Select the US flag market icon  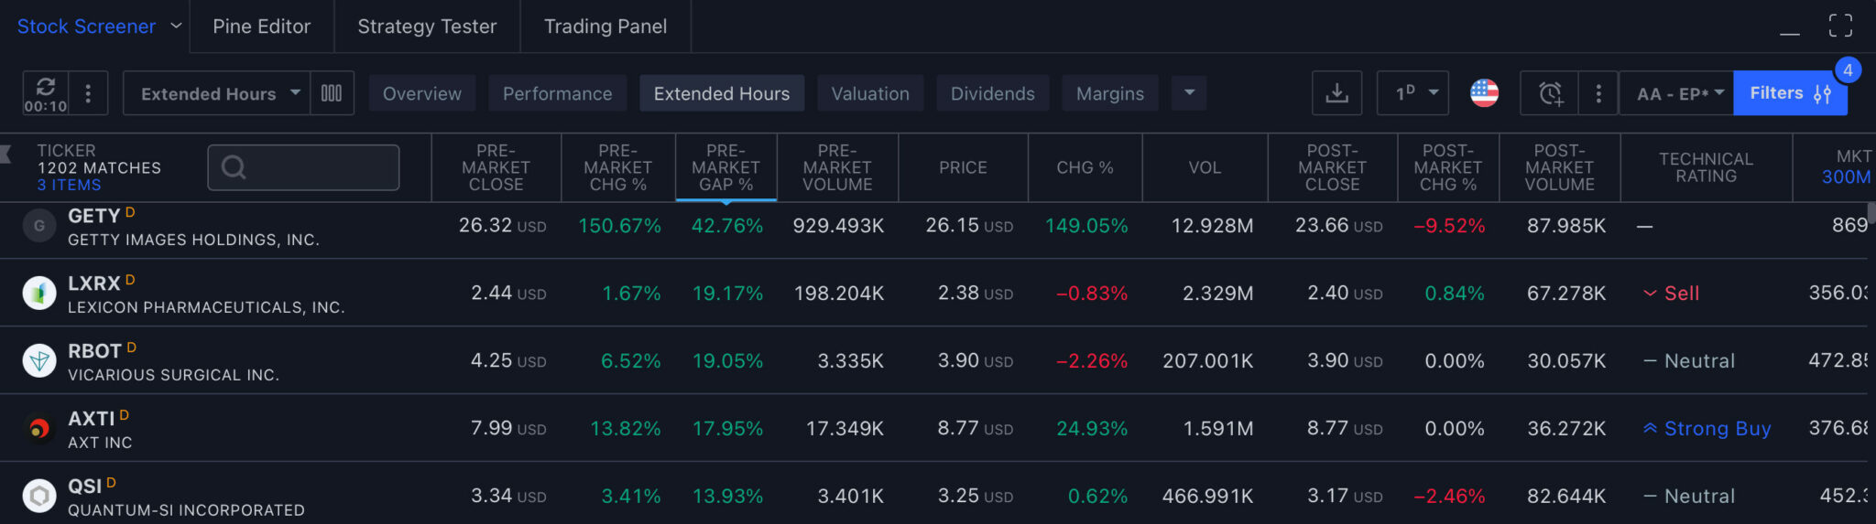coord(1484,93)
